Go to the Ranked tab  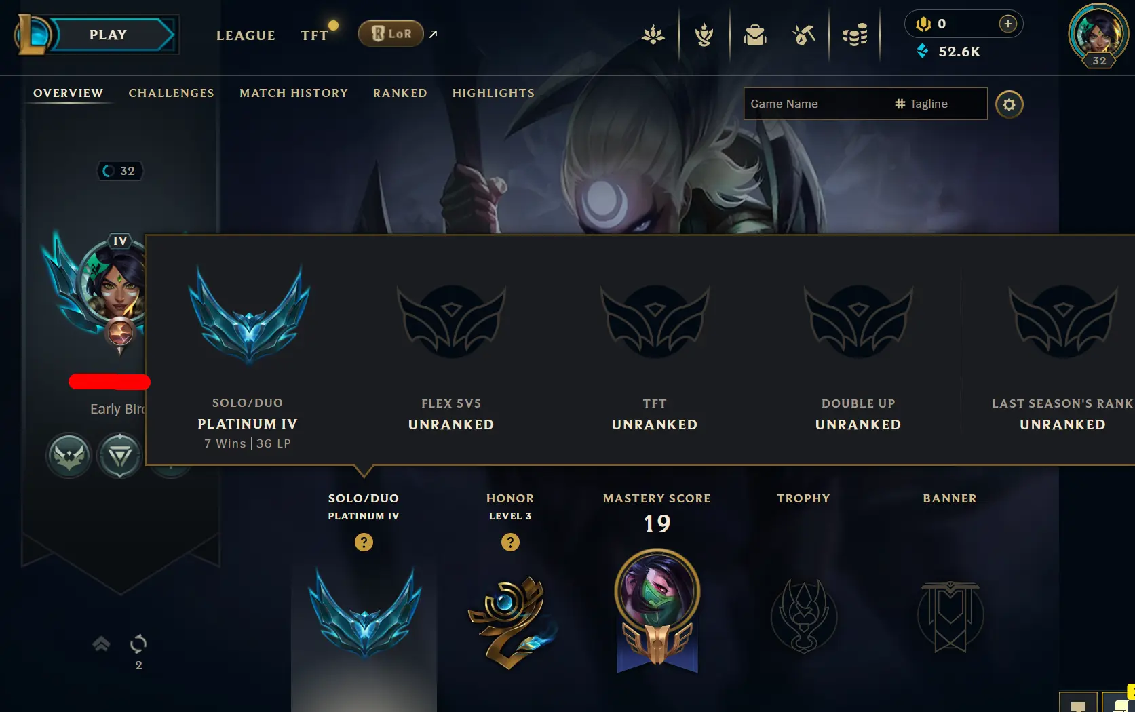click(x=400, y=93)
